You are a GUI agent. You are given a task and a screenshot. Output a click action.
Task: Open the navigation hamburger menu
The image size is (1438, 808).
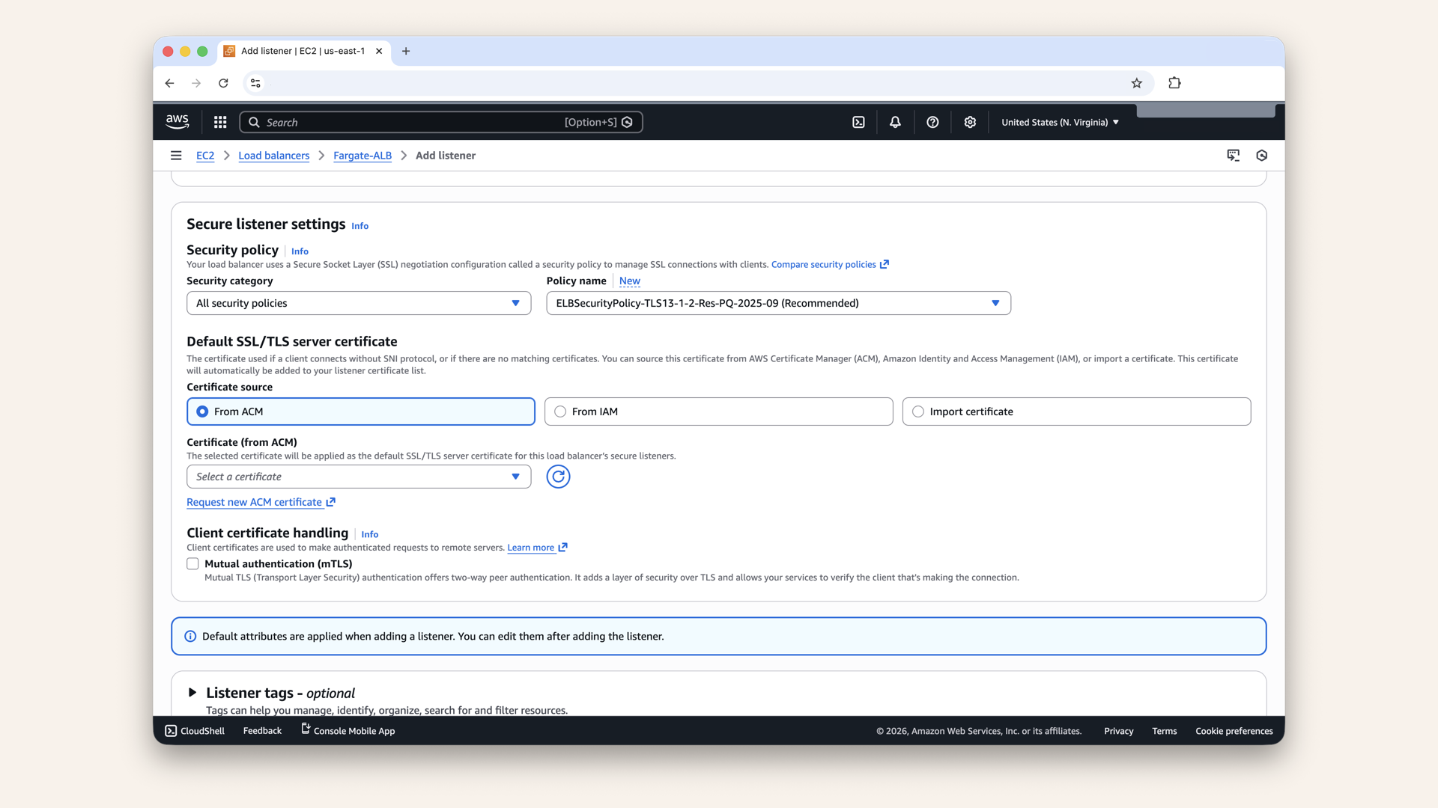177,155
